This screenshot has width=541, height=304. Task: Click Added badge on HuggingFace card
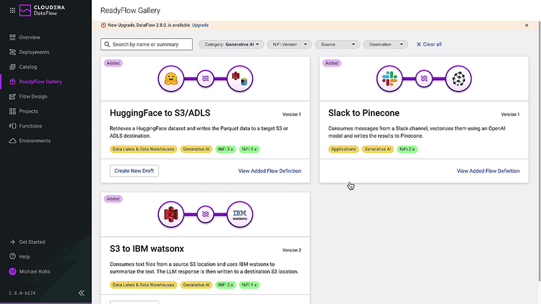pos(113,63)
